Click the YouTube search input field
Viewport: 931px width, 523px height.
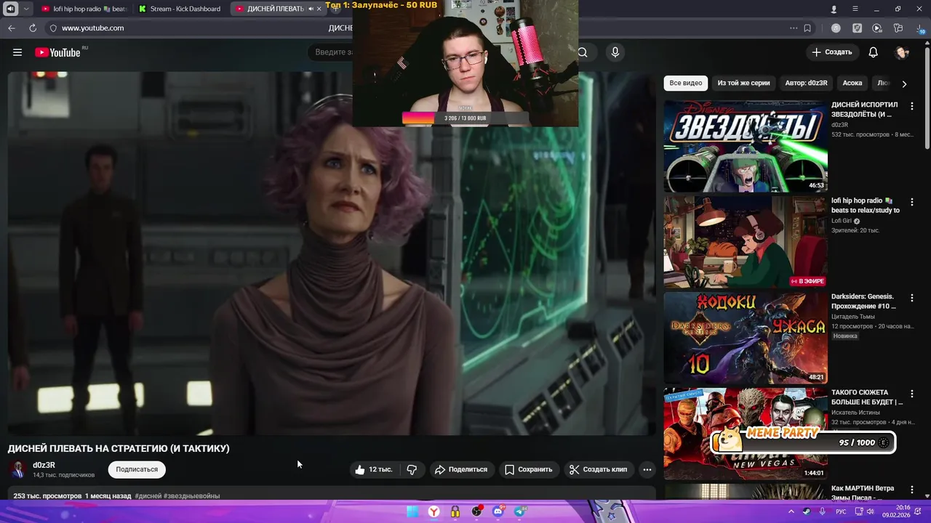[x=330, y=52]
